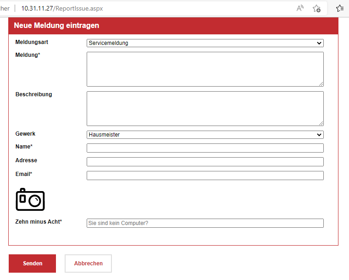Click the resize grip of the Beschreibung text area
The image size is (349, 280).
pos(321,123)
